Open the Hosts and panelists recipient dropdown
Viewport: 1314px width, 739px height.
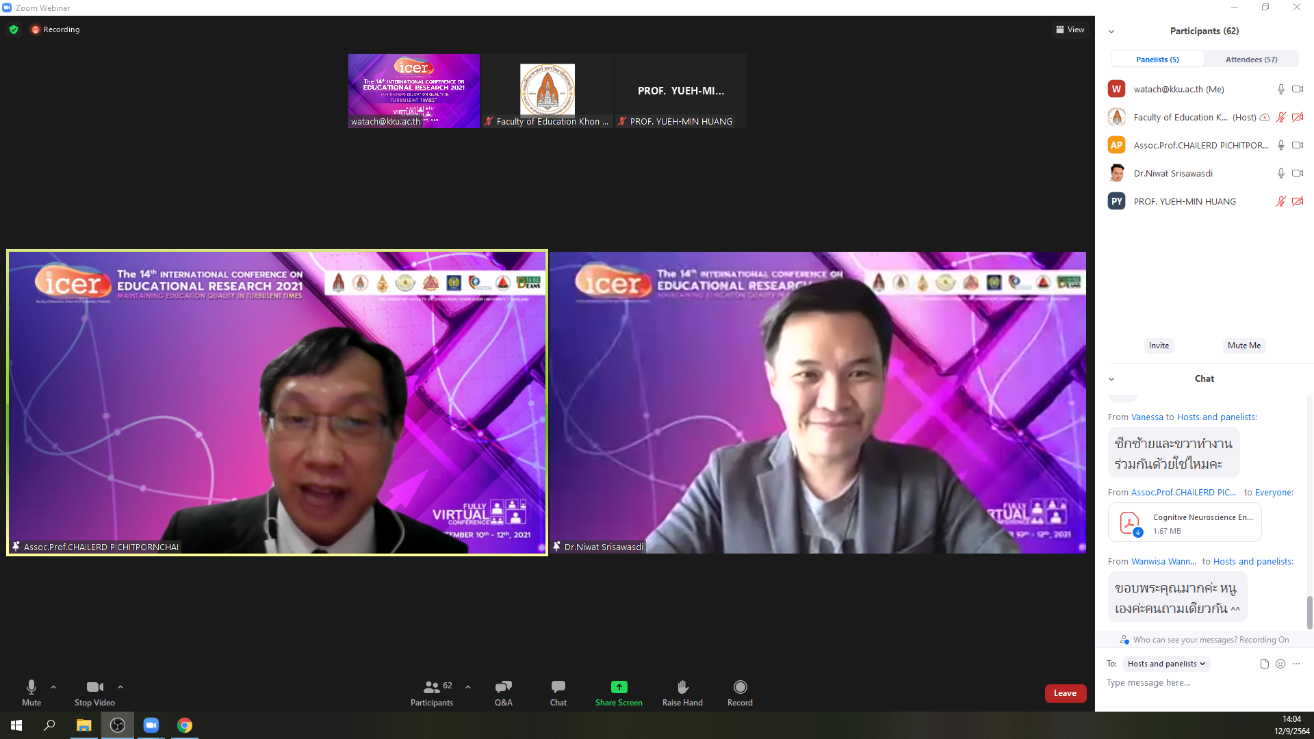point(1166,664)
